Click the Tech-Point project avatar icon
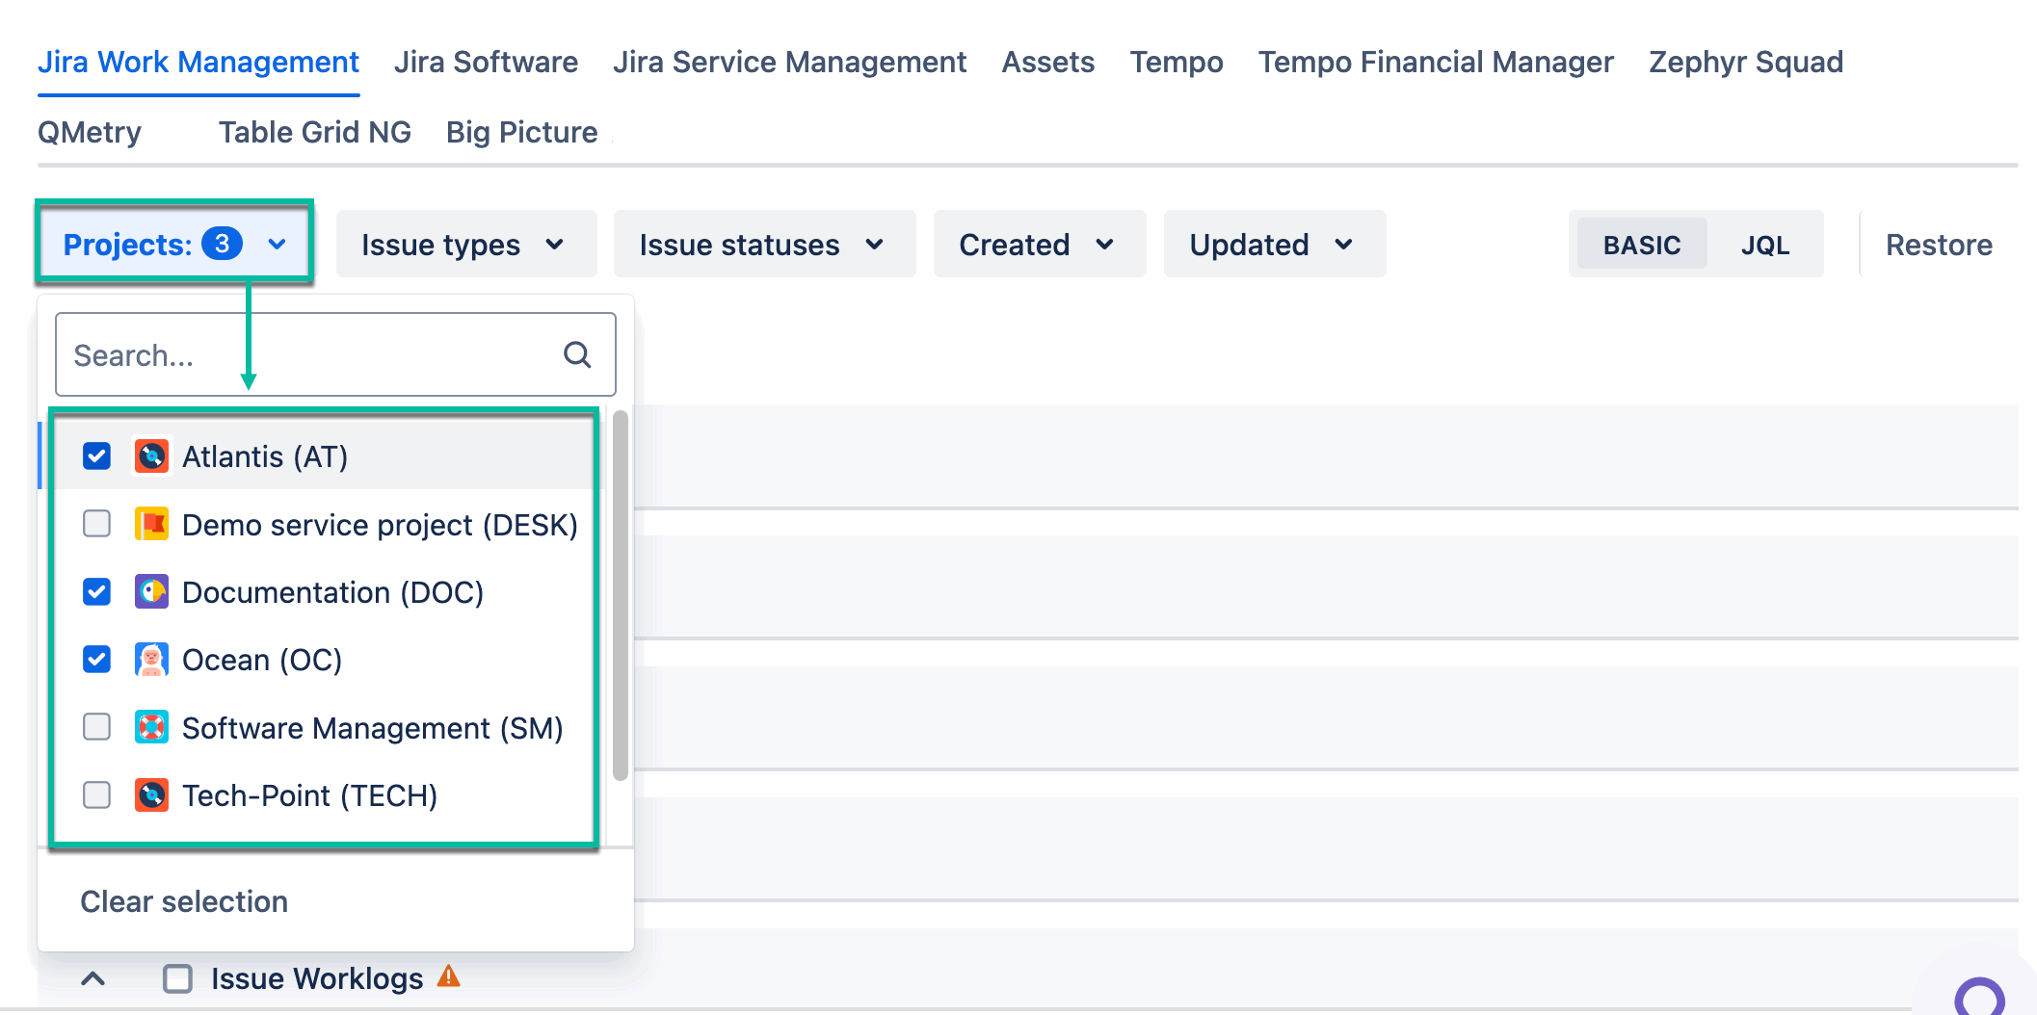This screenshot has height=1015, width=2037. click(151, 795)
